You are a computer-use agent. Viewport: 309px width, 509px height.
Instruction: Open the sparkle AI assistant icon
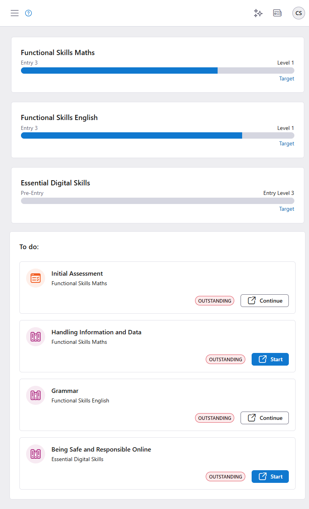[x=258, y=13]
